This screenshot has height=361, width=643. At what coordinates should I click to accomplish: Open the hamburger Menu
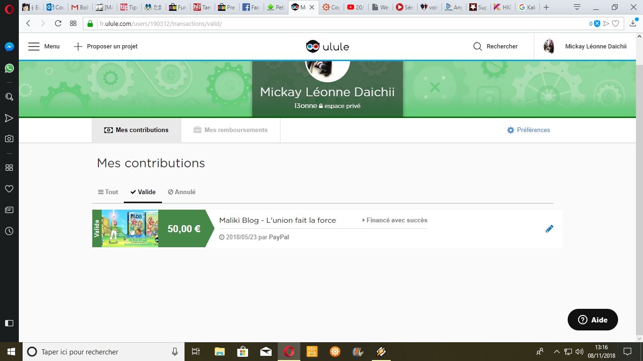(x=44, y=47)
